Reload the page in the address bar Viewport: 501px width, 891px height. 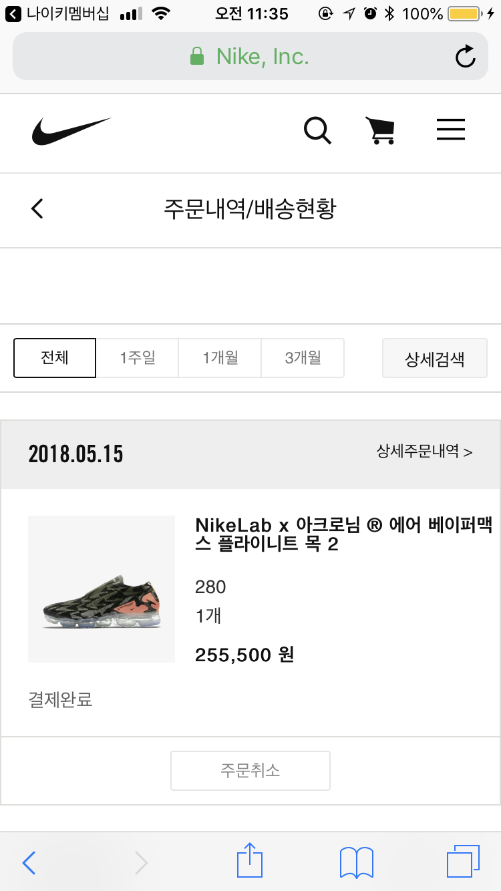[x=465, y=57]
